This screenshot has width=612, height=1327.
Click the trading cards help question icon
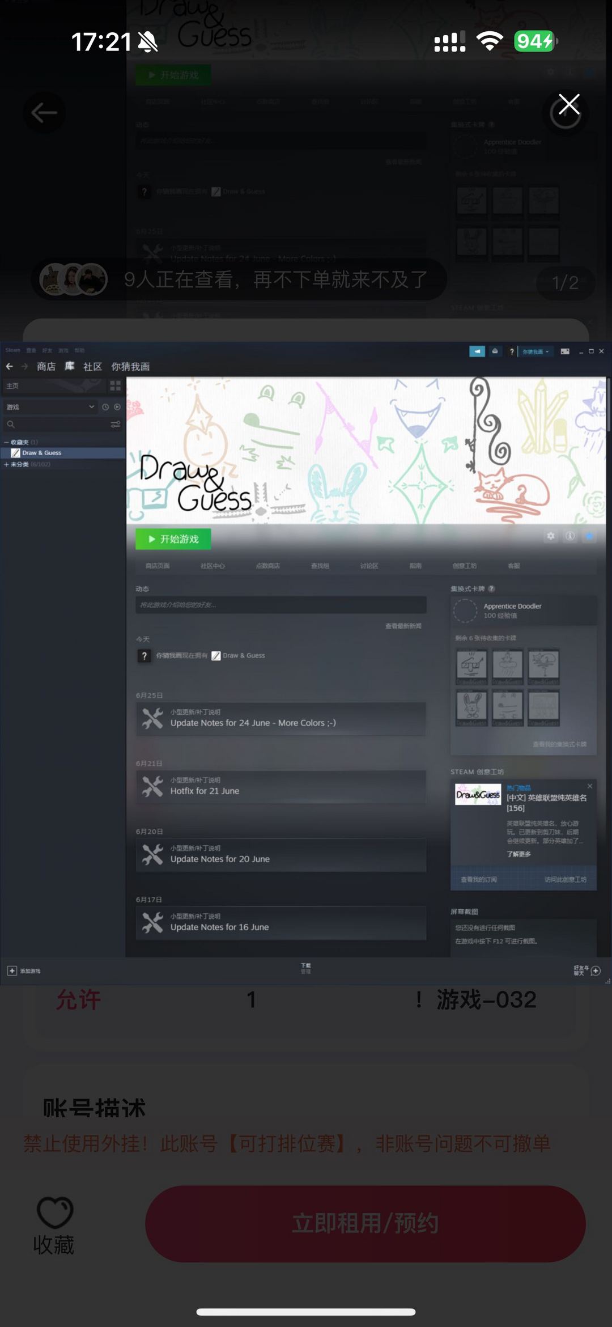(x=491, y=588)
